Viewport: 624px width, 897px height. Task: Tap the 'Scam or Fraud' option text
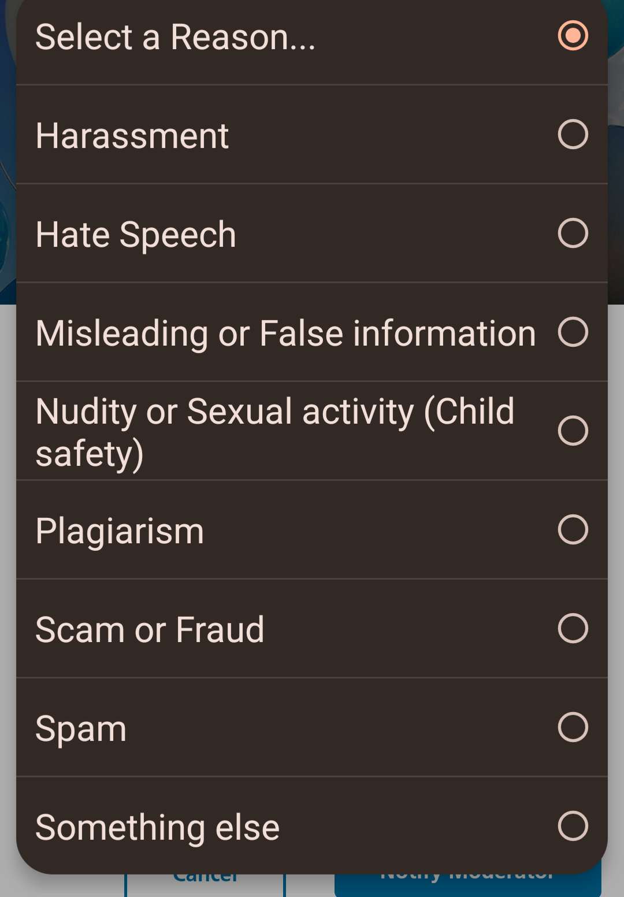pos(150,630)
